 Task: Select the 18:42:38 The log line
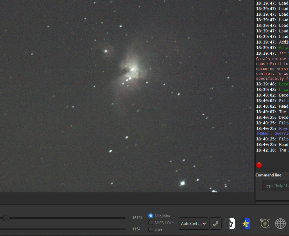coord(272,150)
